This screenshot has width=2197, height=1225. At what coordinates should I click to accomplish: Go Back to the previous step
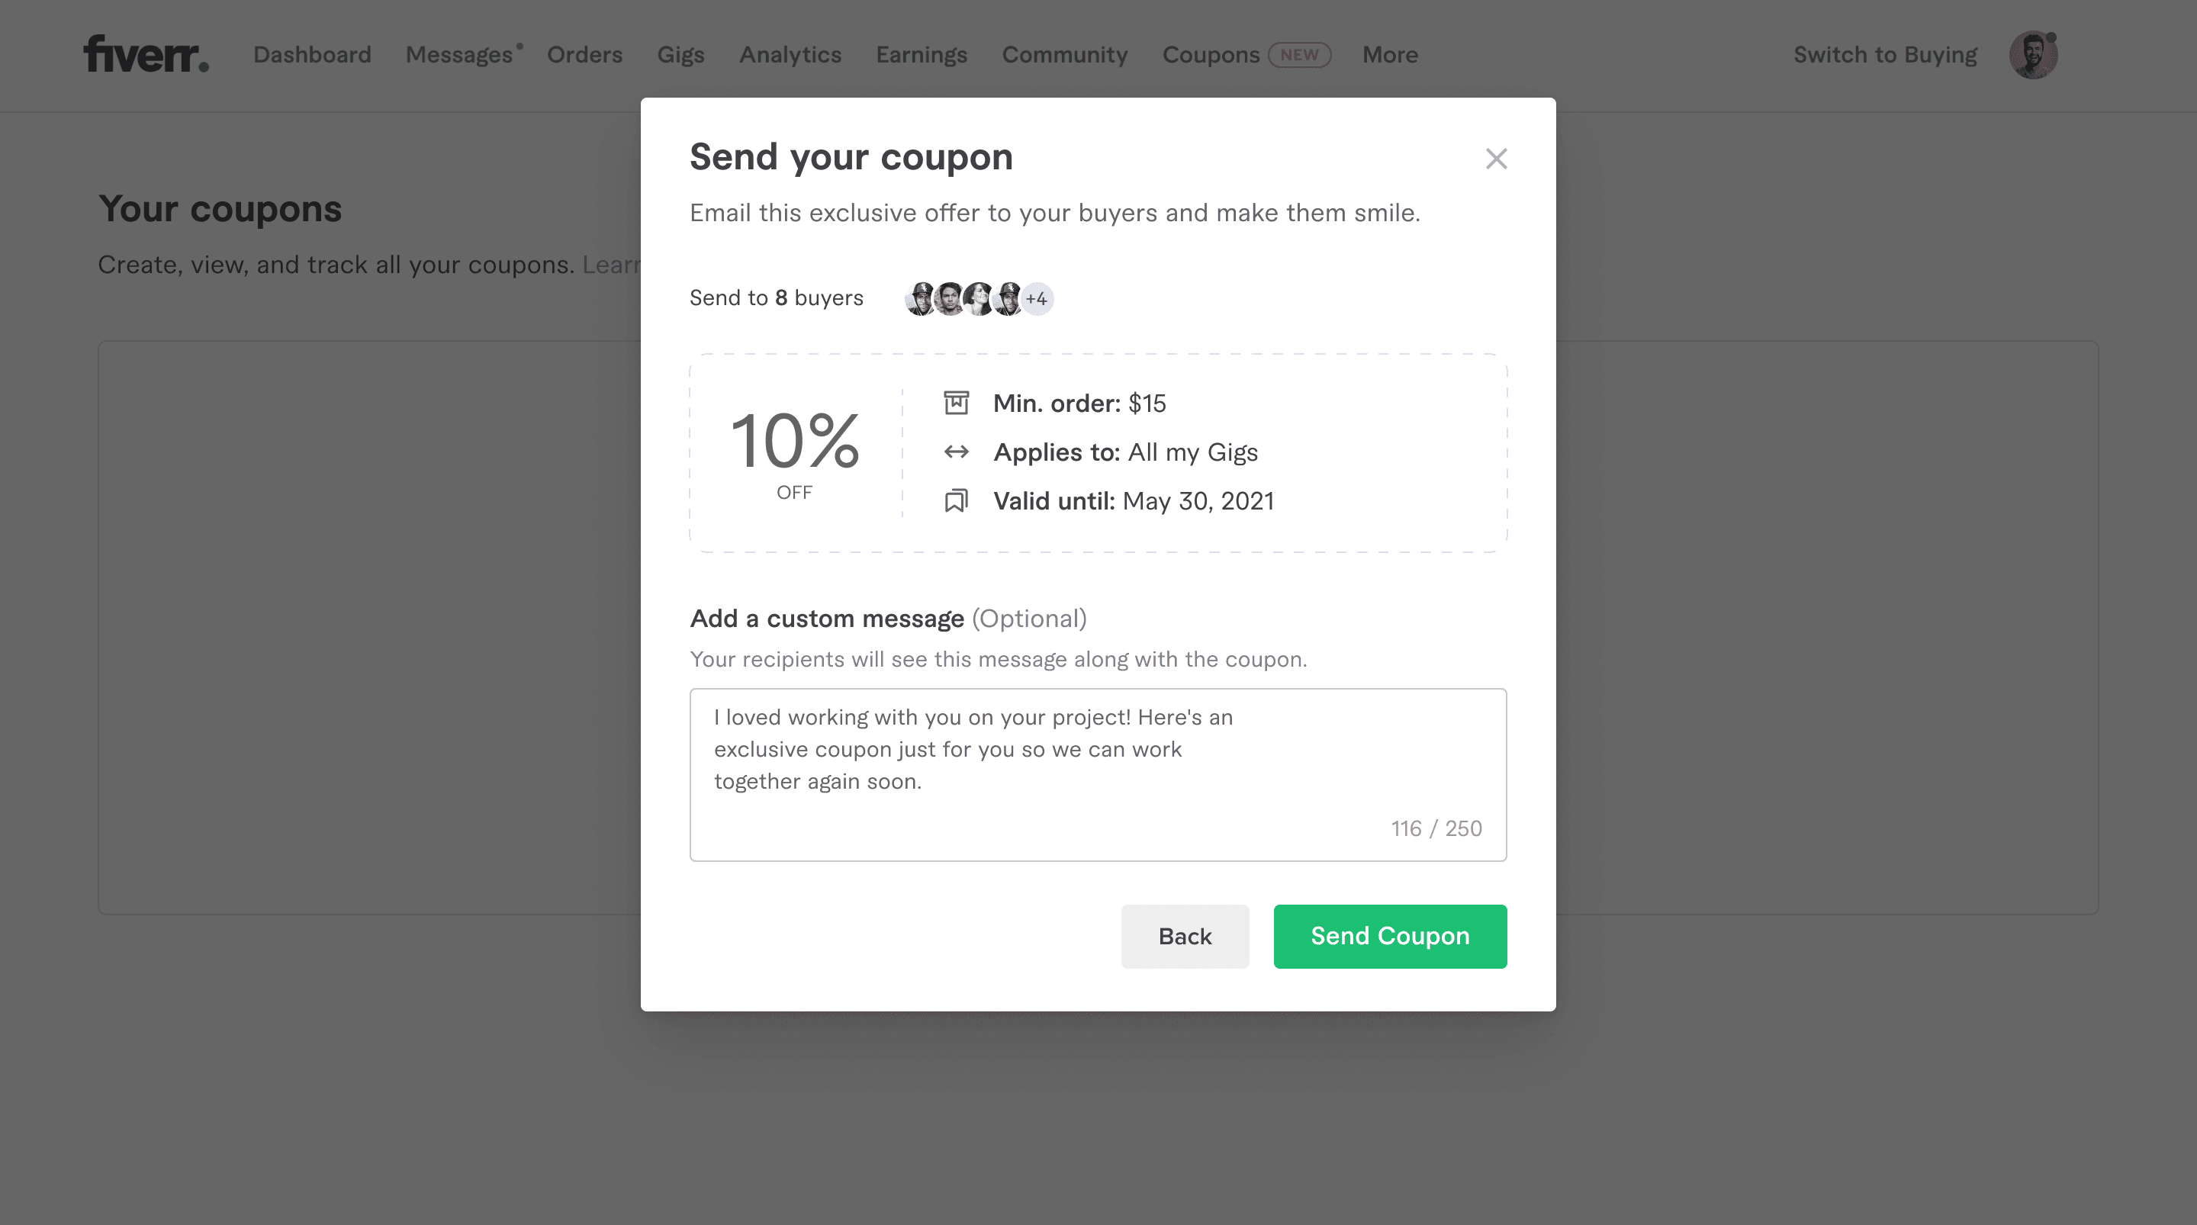pyautogui.click(x=1185, y=936)
